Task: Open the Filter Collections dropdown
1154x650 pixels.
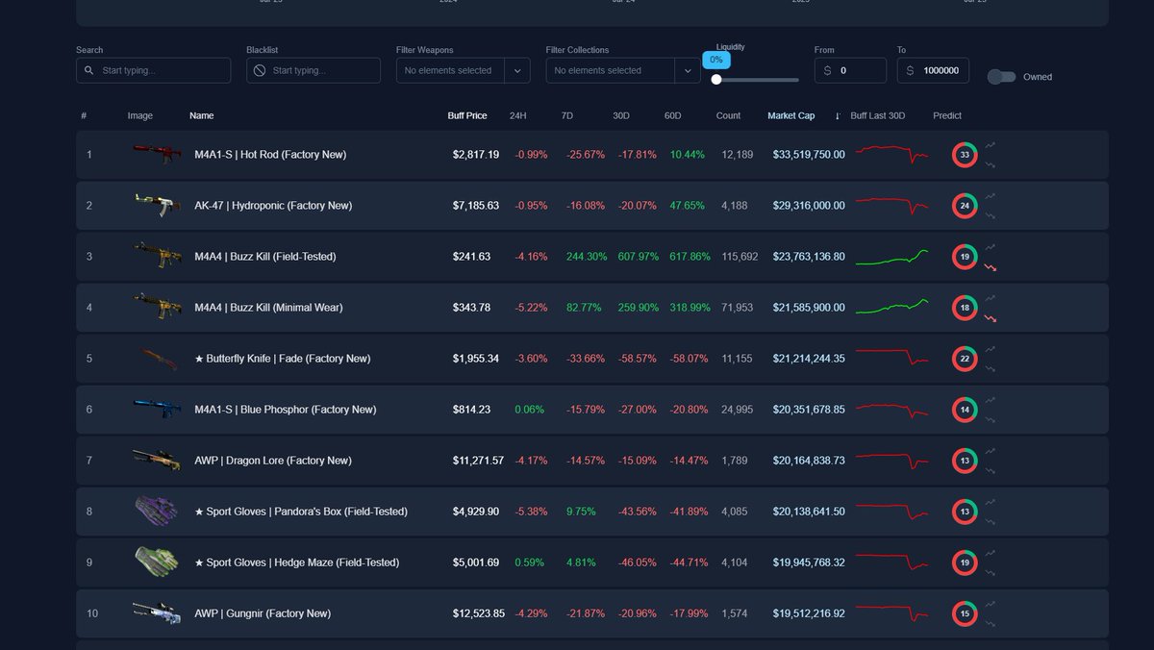Action: [688, 70]
